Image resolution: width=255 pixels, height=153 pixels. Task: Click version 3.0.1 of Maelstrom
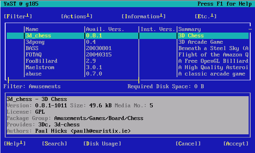pos(94,67)
